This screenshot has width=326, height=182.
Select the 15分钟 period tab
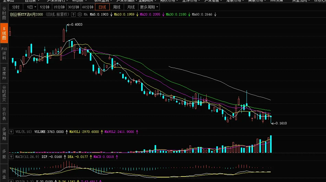click(x=59, y=7)
